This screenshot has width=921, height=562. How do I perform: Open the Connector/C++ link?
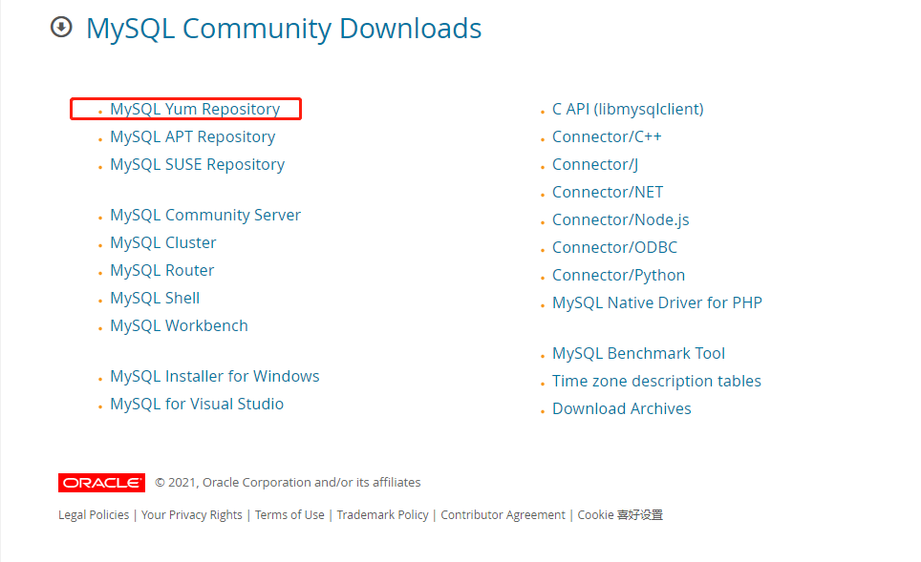[607, 136]
